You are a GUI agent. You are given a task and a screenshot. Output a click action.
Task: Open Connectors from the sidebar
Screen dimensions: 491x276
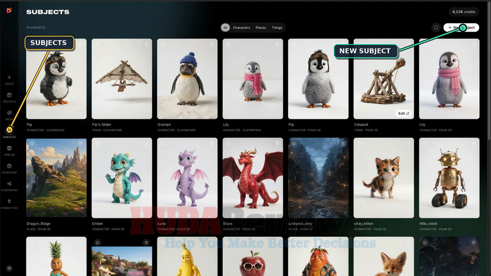coord(9,204)
